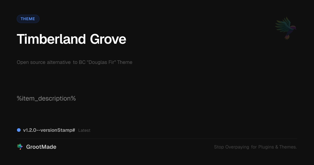
Task: Click the word Themes in the footer tagline
Action: (x=288, y=147)
